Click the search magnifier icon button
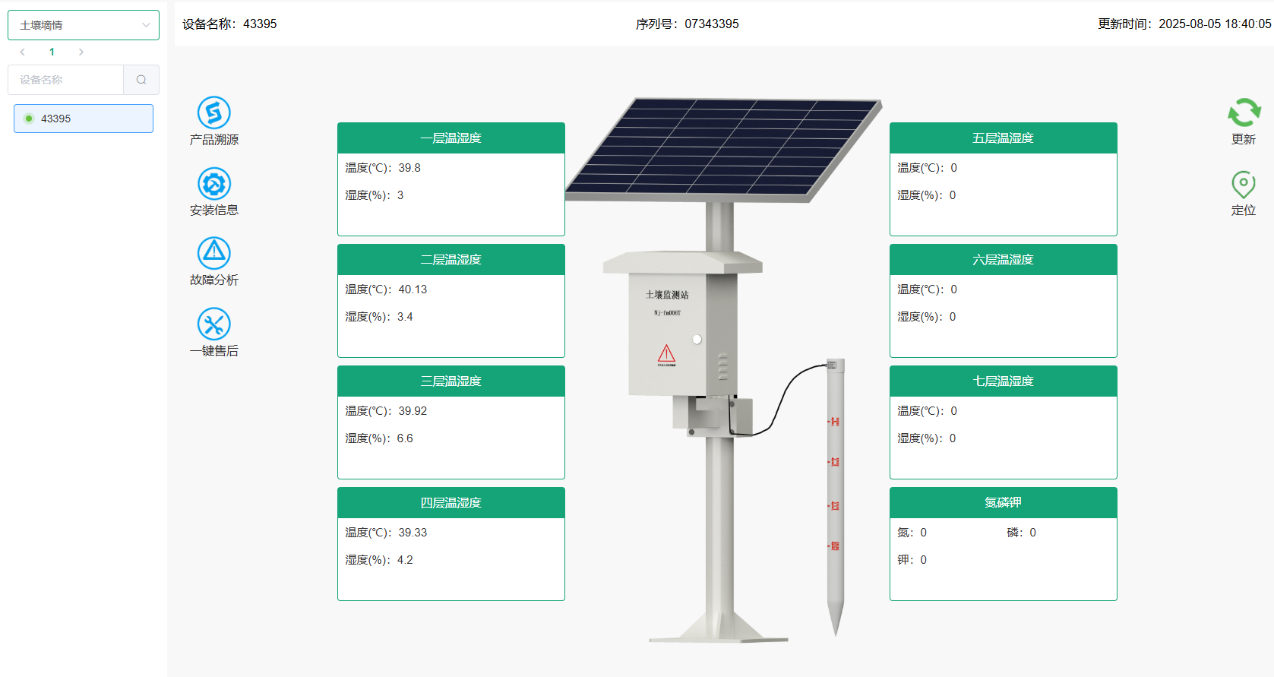Viewport: 1274px width, 677px height. tap(141, 80)
